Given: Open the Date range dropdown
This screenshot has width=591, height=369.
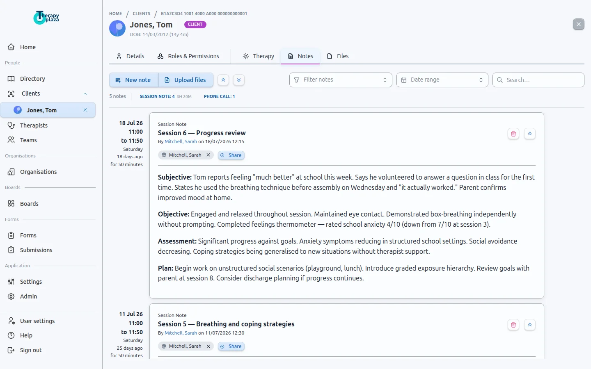Looking at the screenshot, I should click(x=442, y=80).
